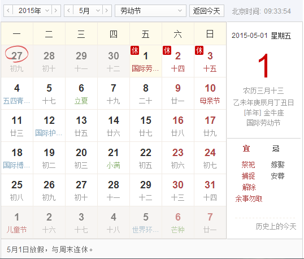Go to next month arrow
The image size is (304, 259).
107,11
